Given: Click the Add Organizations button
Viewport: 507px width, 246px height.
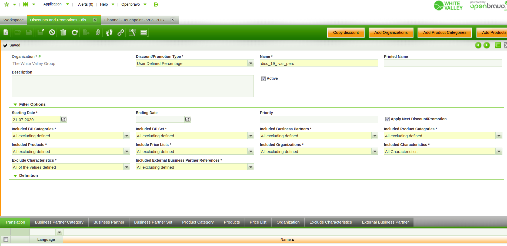Looking at the screenshot, I should [x=391, y=32].
